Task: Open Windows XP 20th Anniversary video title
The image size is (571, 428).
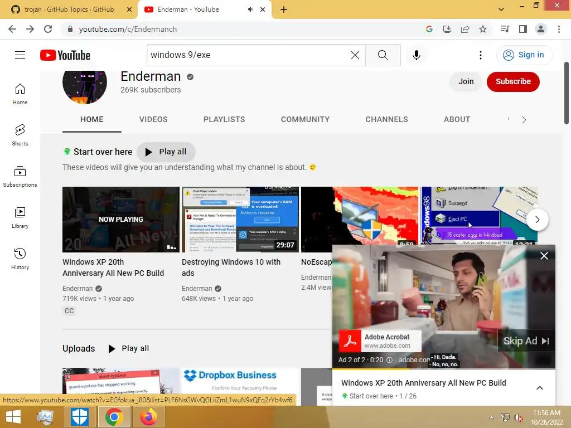Action: click(x=113, y=267)
